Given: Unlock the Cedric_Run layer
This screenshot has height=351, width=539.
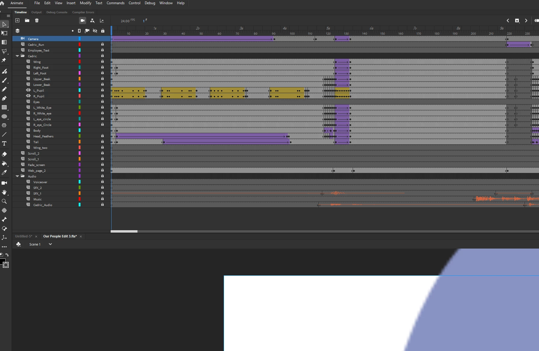Looking at the screenshot, I should (102, 44).
